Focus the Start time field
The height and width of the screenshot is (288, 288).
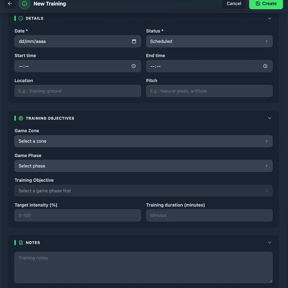77,66
